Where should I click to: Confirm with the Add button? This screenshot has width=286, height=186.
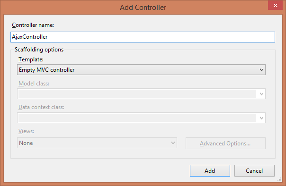coord(210,171)
